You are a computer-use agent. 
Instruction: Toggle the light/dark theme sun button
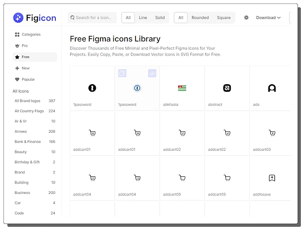tap(246, 18)
